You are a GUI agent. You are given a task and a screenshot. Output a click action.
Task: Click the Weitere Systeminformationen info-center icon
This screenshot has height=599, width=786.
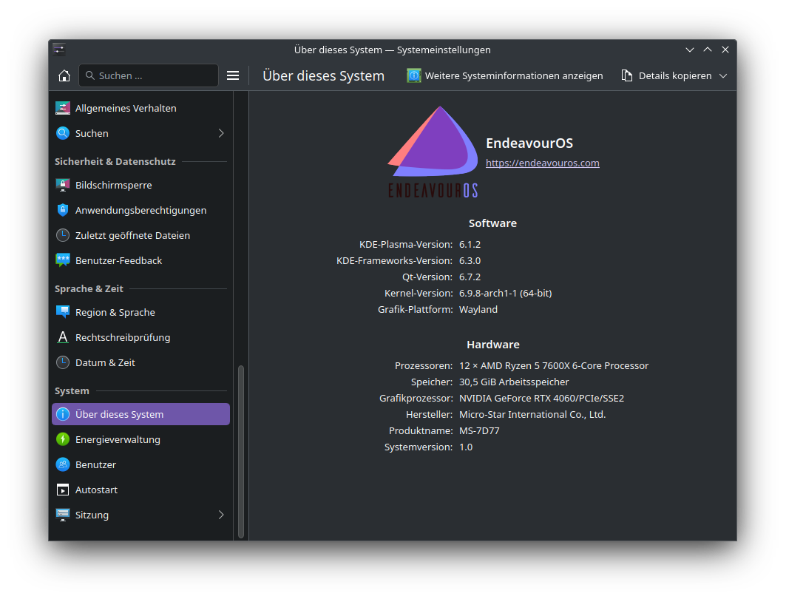[413, 75]
